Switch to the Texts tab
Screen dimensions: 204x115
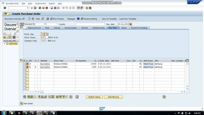47,28
